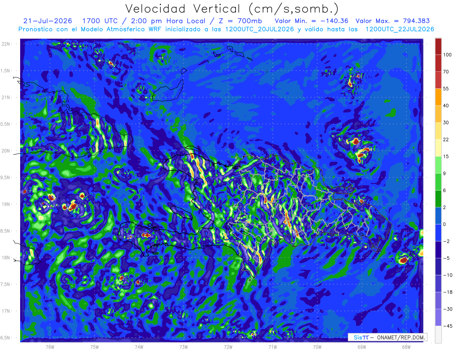Click the swatch between -30 and -18
The height and width of the screenshot is (352, 456).
click(x=438, y=300)
